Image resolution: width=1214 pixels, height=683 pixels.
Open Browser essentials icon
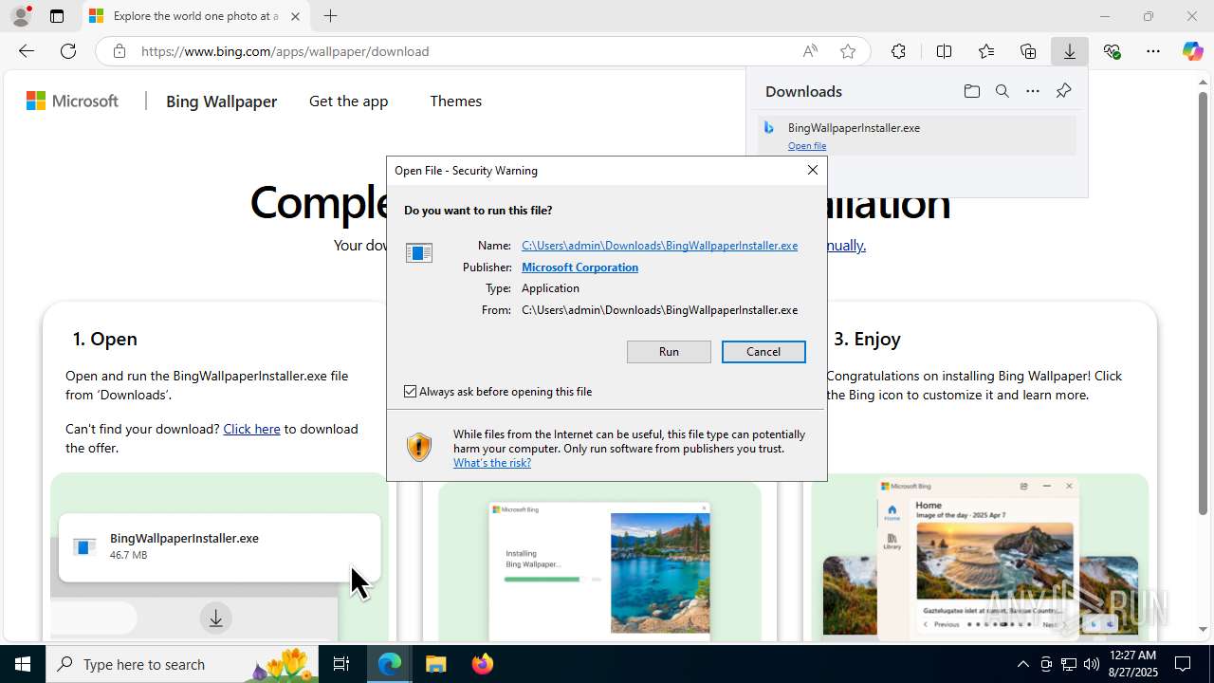(x=1112, y=51)
